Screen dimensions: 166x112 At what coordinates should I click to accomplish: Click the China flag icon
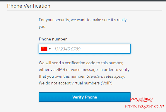pyautogui.click(x=44, y=49)
